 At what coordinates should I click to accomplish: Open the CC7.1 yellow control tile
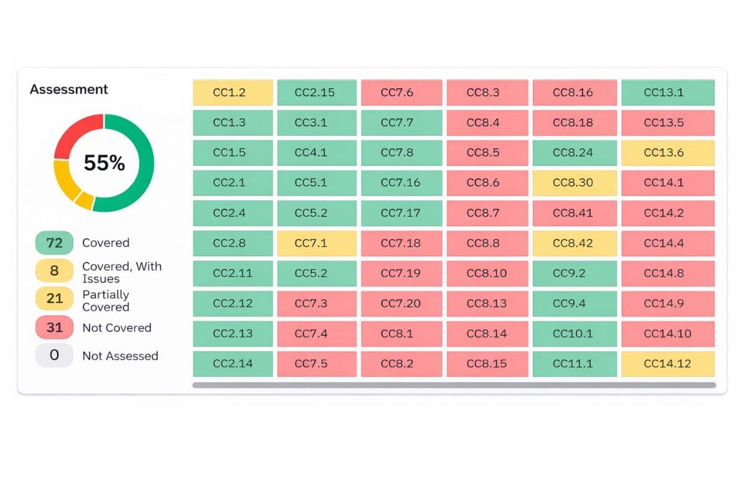(317, 243)
